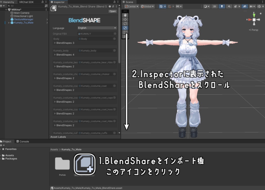Click the red X axis gizmo cone
This screenshot has width=265, height=190.
[x=250, y=20]
